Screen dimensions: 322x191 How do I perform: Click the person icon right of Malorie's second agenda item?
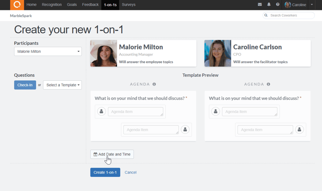click(185, 129)
